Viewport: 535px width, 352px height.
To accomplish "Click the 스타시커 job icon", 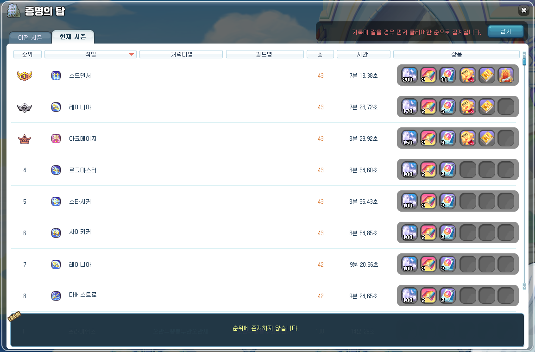I will (x=56, y=201).
